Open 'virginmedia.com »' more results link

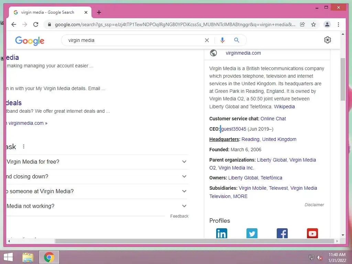tap(28, 123)
